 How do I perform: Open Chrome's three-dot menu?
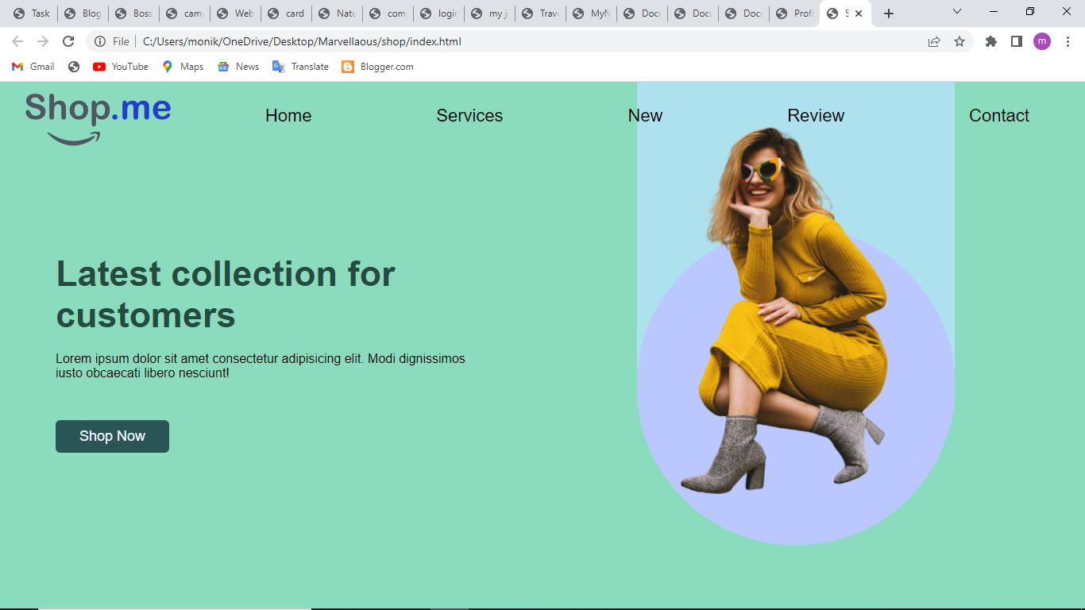pos(1068,41)
